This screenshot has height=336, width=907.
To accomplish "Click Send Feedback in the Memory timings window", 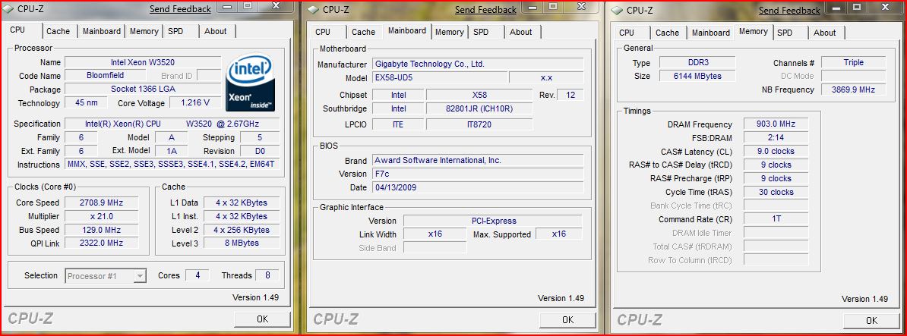I will [x=789, y=11].
